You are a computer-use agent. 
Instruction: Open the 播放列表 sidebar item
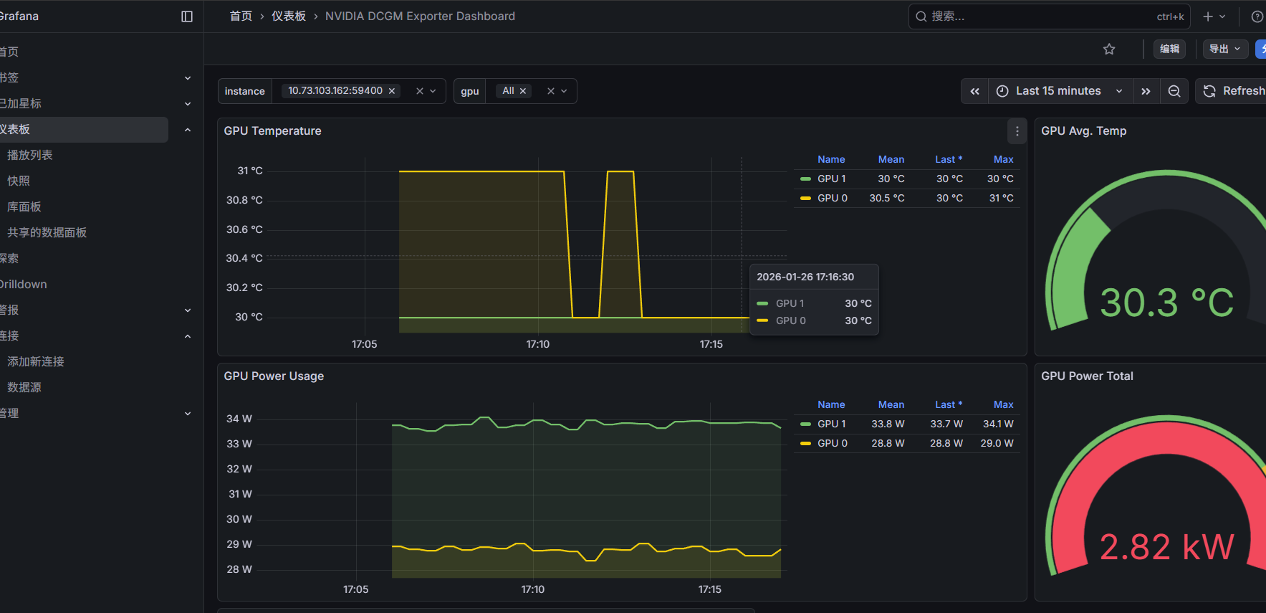pyautogui.click(x=30, y=155)
